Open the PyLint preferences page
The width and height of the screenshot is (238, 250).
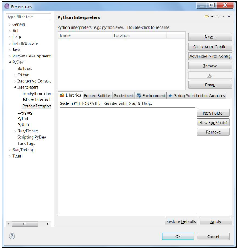(23, 118)
